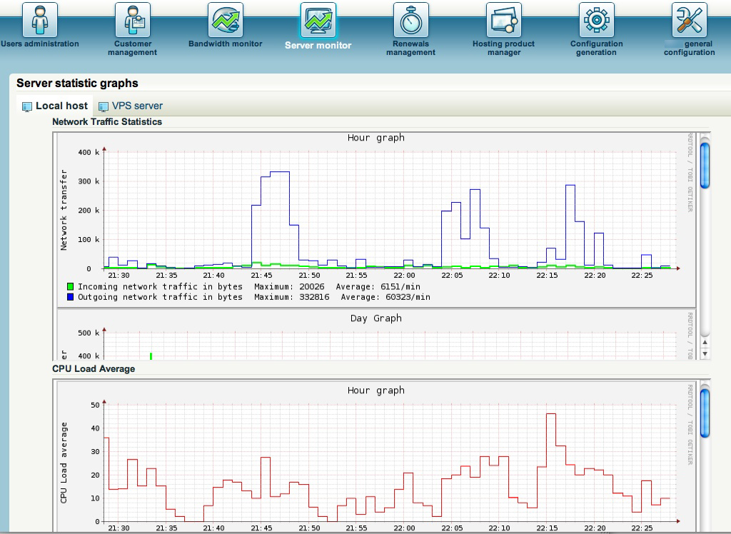Image resolution: width=731 pixels, height=534 pixels.
Task: Switch to the Local host tab
Action: click(61, 106)
